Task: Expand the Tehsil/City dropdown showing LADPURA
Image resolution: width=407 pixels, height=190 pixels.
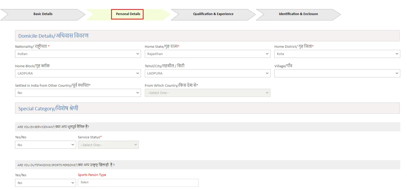Action: [x=207, y=73]
